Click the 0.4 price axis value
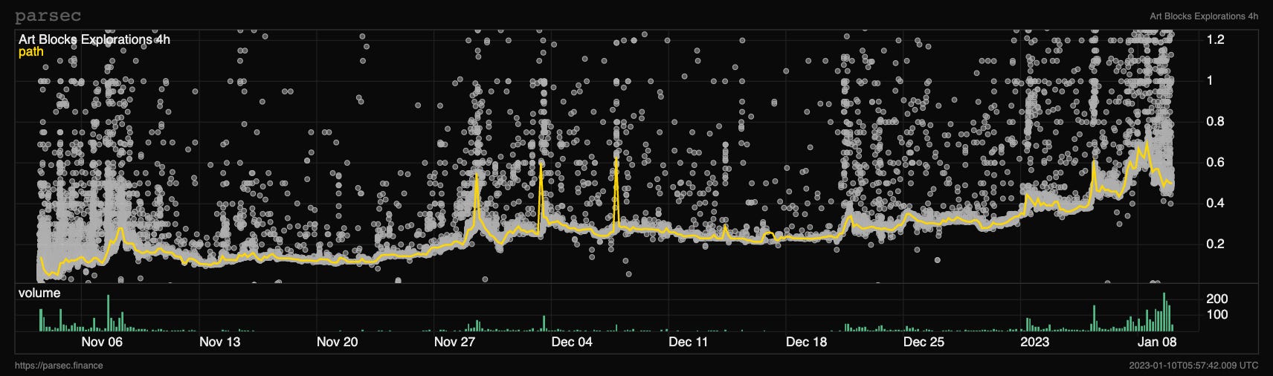1273x376 pixels. (x=1215, y=203)
